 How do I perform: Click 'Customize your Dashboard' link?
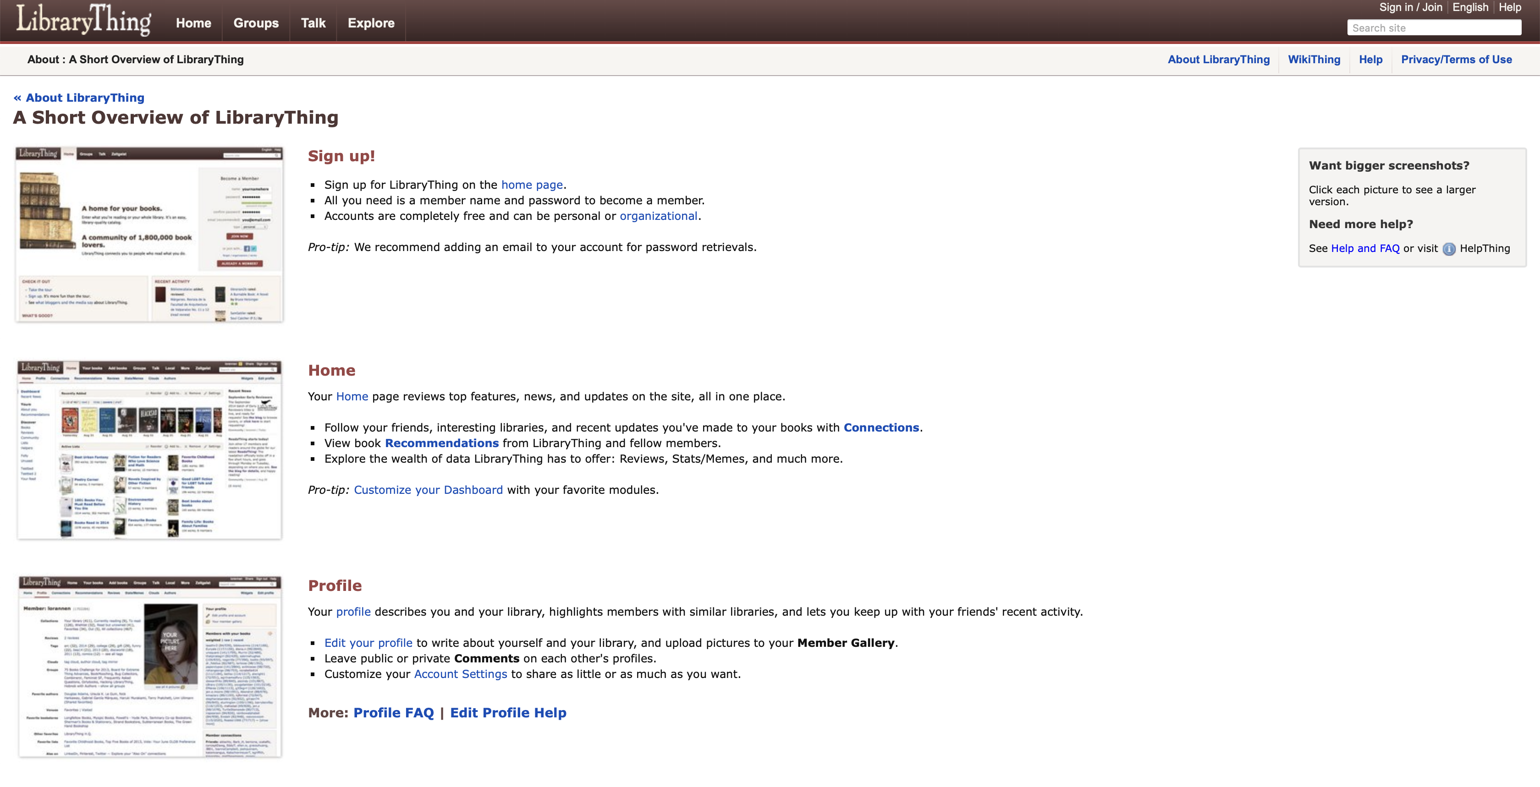[x=428, y=490]
